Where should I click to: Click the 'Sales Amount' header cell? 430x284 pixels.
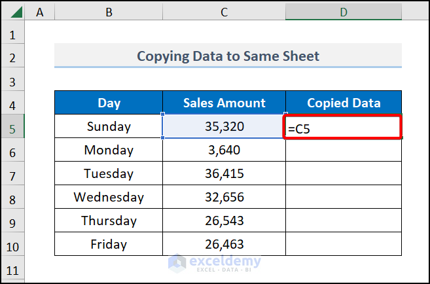tap(224, 103)
